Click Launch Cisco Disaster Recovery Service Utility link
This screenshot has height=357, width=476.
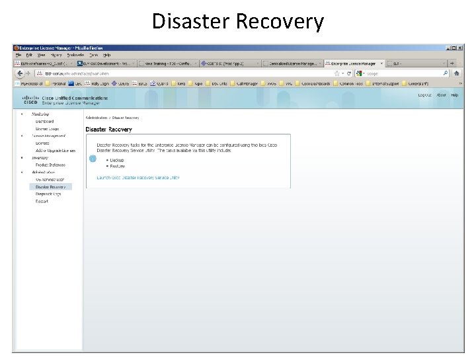pos(138,178)
